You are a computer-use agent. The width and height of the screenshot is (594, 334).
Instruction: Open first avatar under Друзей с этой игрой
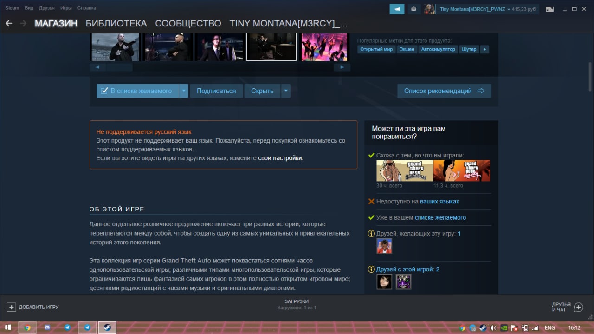tap(384, 282)
